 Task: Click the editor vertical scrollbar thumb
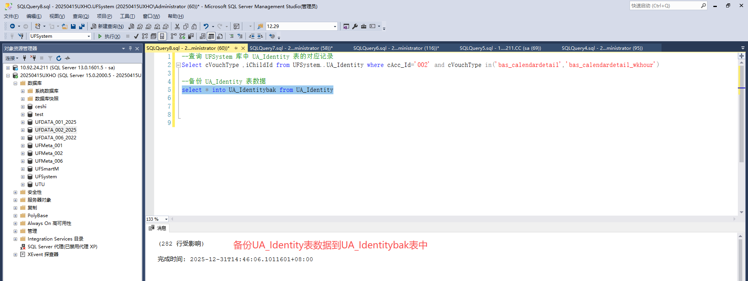[741, 113]
